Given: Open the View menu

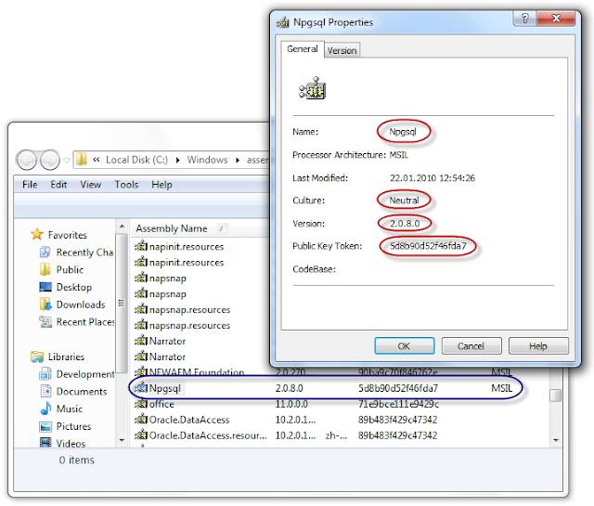Looking at the screenshot, I should [91, 185].
